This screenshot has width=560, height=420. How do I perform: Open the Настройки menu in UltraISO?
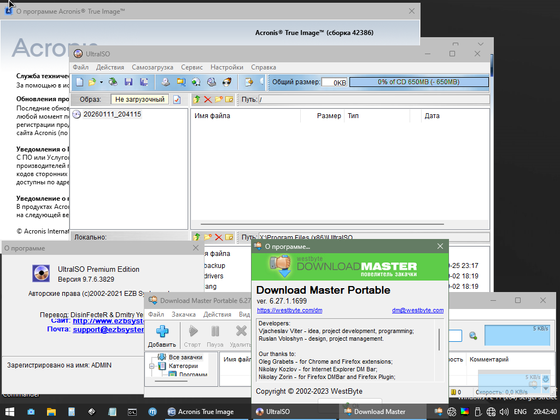227,67
